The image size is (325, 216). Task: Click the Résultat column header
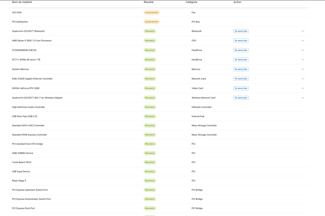pos(149,2)
